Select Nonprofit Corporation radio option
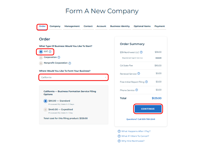The image size is (206, 146). click(41, 63)
